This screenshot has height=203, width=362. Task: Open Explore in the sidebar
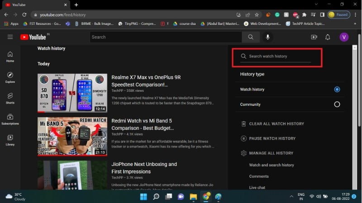pyautogui.click(x=10, y=77)
